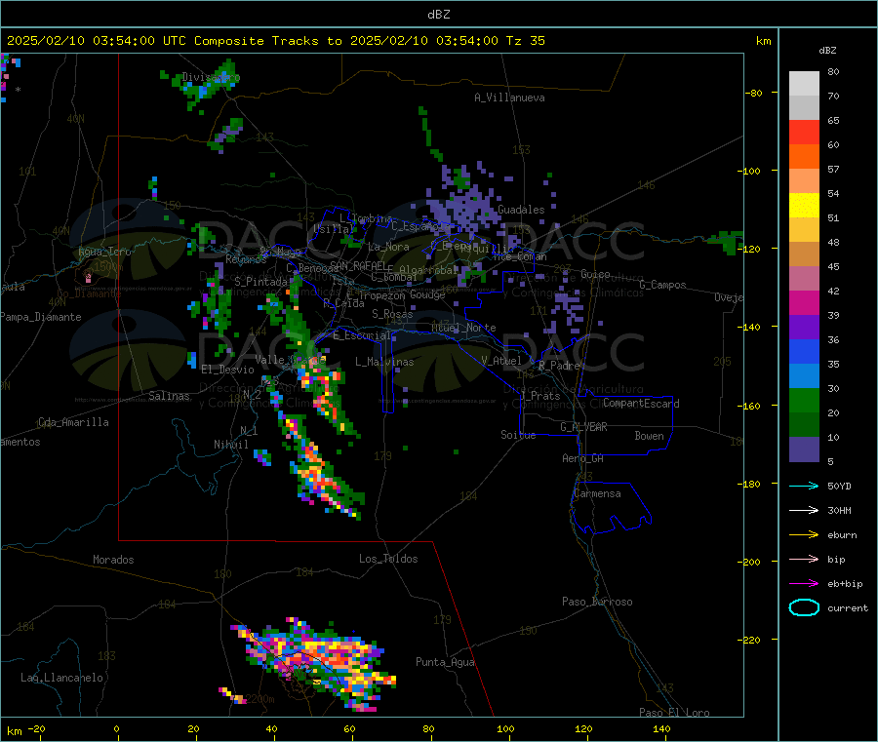Click the 'La_Nora' map label

point(388,247)
